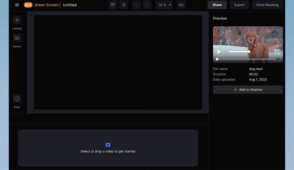Click Add to timeline button
294x170 pixels.
(248, 90)
